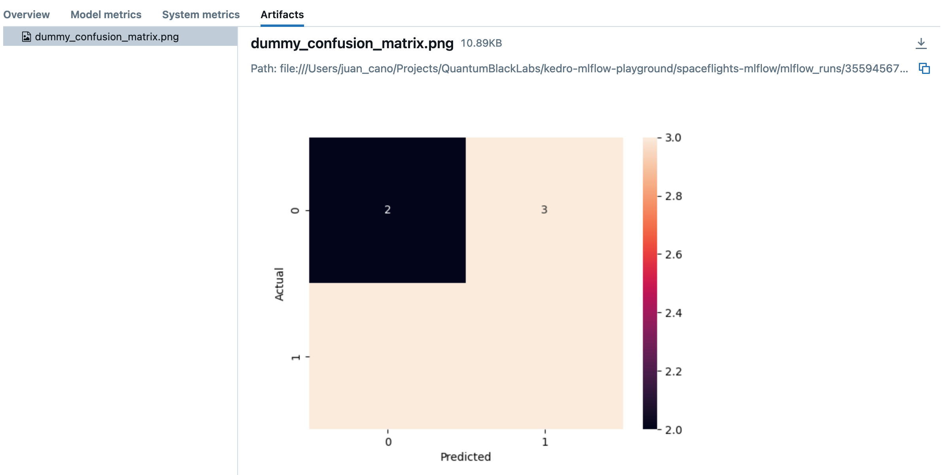Click the dummy_confusion_matrix.png preview heading

coord(352,43)
